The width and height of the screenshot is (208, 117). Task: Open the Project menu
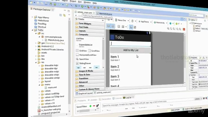[73, 1]
